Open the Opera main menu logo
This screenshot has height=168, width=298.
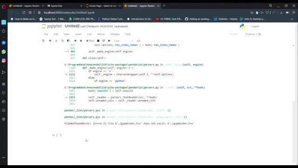[x=4, y=7]
